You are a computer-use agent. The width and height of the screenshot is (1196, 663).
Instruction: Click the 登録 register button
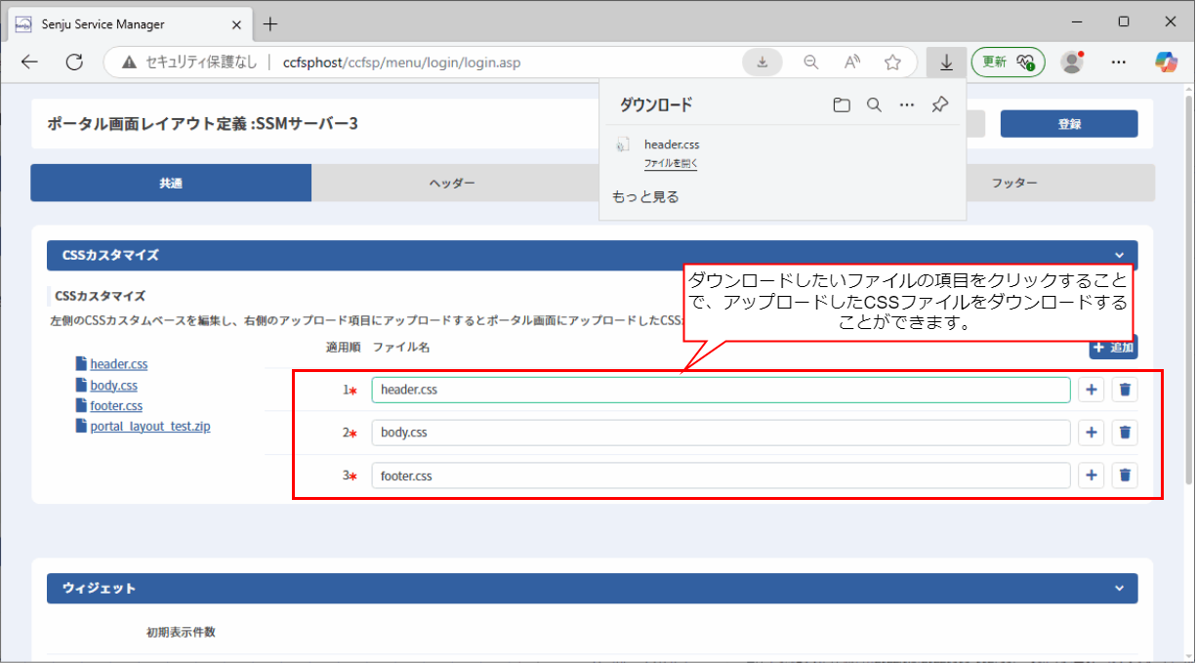pos(1069,124)
